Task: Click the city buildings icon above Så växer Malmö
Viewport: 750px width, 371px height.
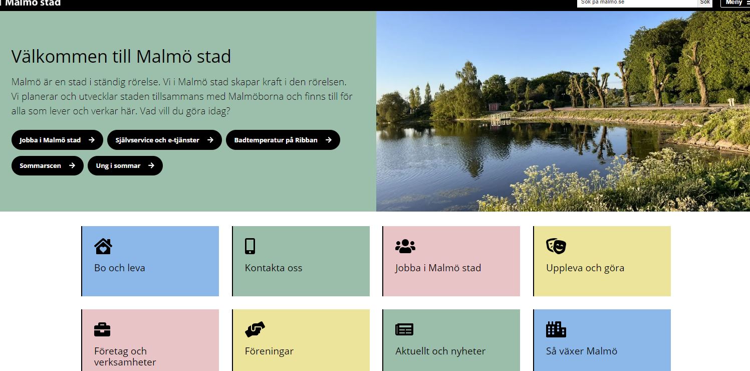Action: (556, 329)
